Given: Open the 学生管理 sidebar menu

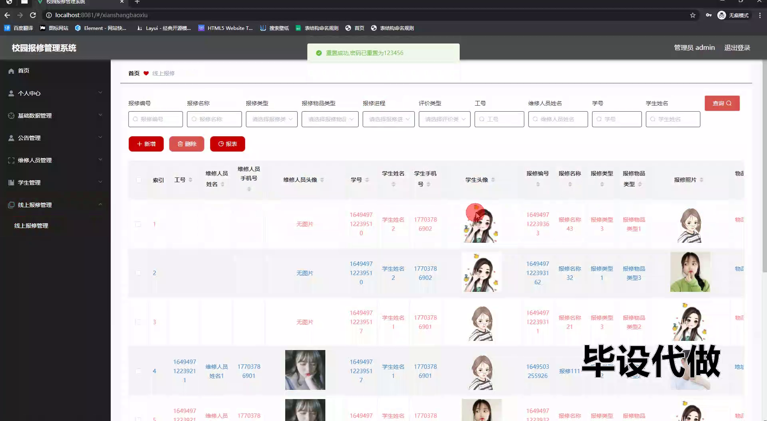Looking at the screenshot, I should (55, 182).
